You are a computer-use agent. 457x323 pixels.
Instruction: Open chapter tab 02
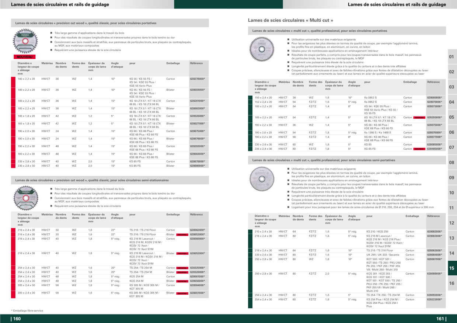click(452, 72)
